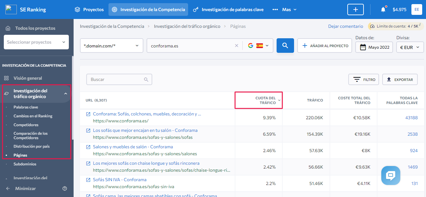The image size is (426, 197).
Task: Click the EXPORTAR button
Action: (400, 80)
